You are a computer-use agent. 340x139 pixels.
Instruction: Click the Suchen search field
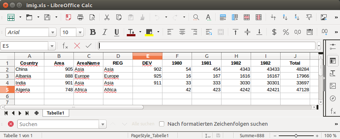[x=58, y=124]
